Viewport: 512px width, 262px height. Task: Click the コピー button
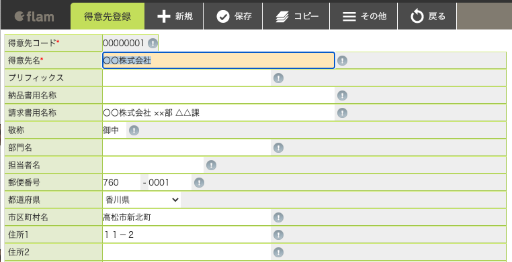pos(296,16)
